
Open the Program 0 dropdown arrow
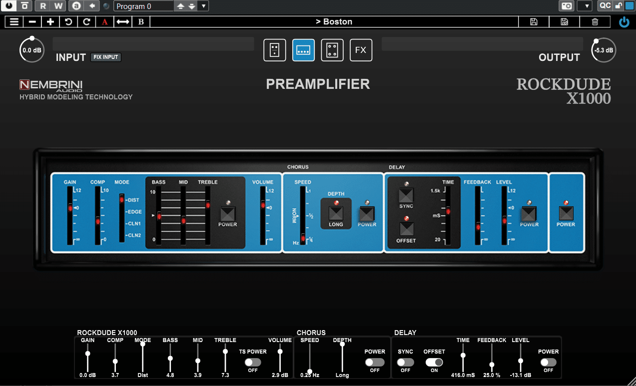(x=203, y=6)
